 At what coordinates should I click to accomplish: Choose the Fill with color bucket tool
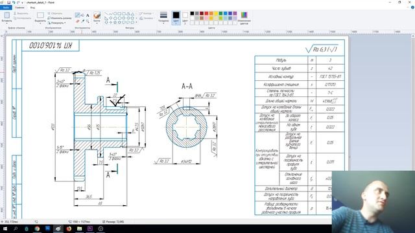(82, 15)
